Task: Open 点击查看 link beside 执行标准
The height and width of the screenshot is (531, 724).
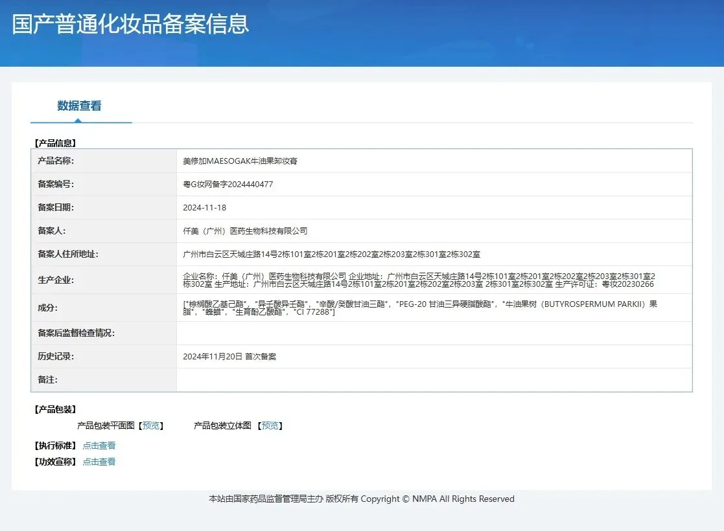Action: pyautogui.click(x=99, y=446)
